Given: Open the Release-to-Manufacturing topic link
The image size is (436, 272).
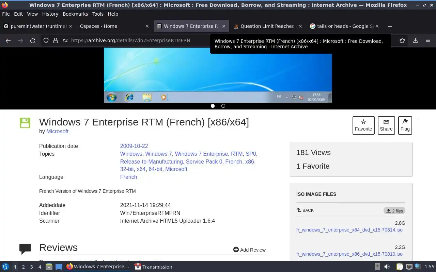Looking at the screenshot, I should click(x=151, y=161).
